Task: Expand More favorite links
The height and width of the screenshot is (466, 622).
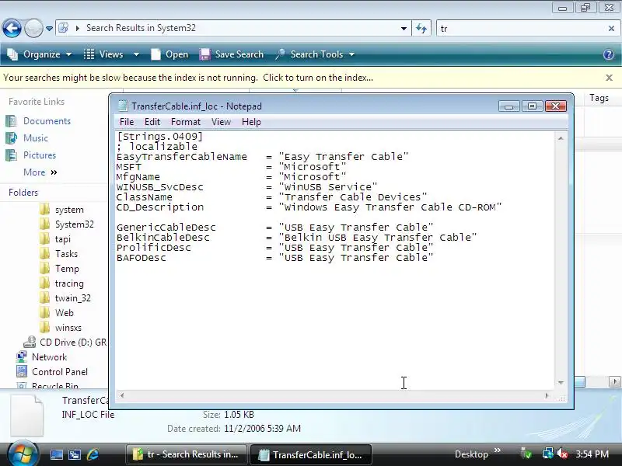Action: [40, 172]
